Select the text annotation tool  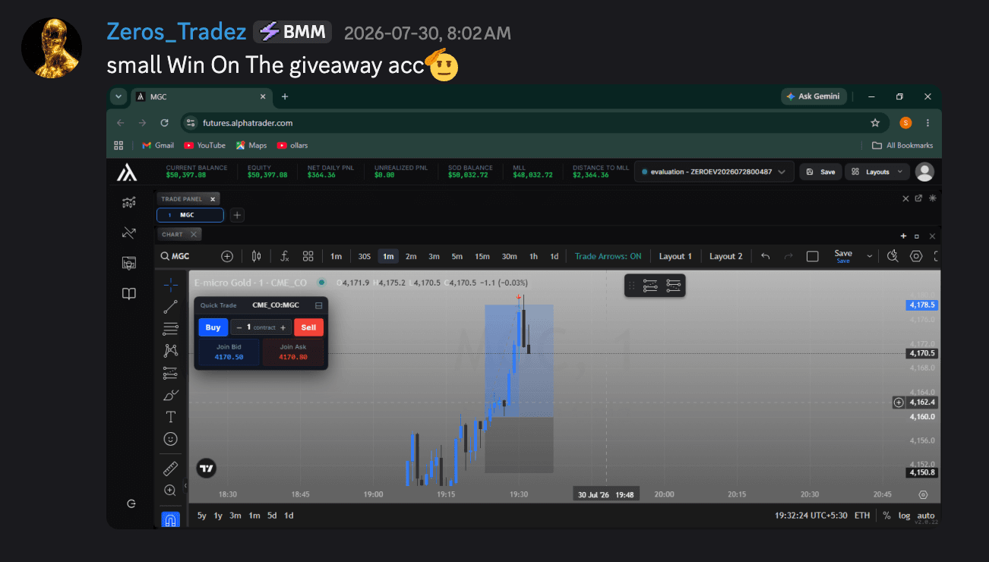[x=171, y=417]
